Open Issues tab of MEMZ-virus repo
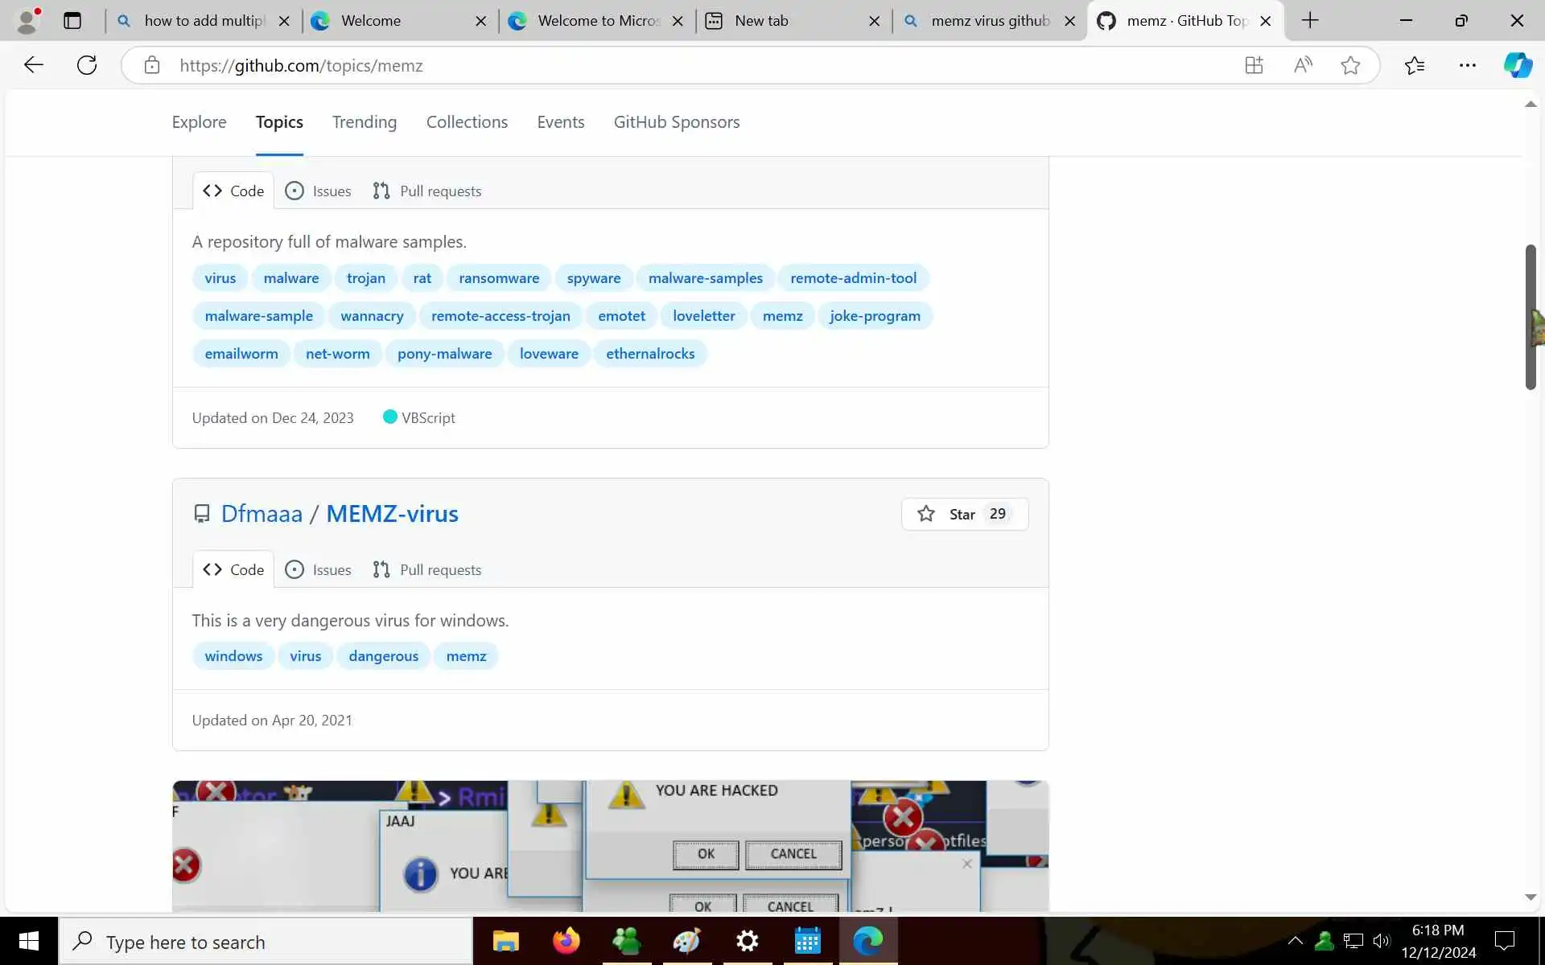Image resolution: width=1545 pixels, height=965 pixels. tap(319, 569)
